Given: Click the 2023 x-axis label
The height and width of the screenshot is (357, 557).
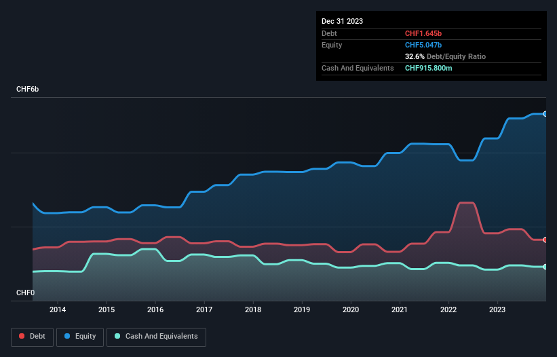Looking at the screenshot, I should point(497,309).
